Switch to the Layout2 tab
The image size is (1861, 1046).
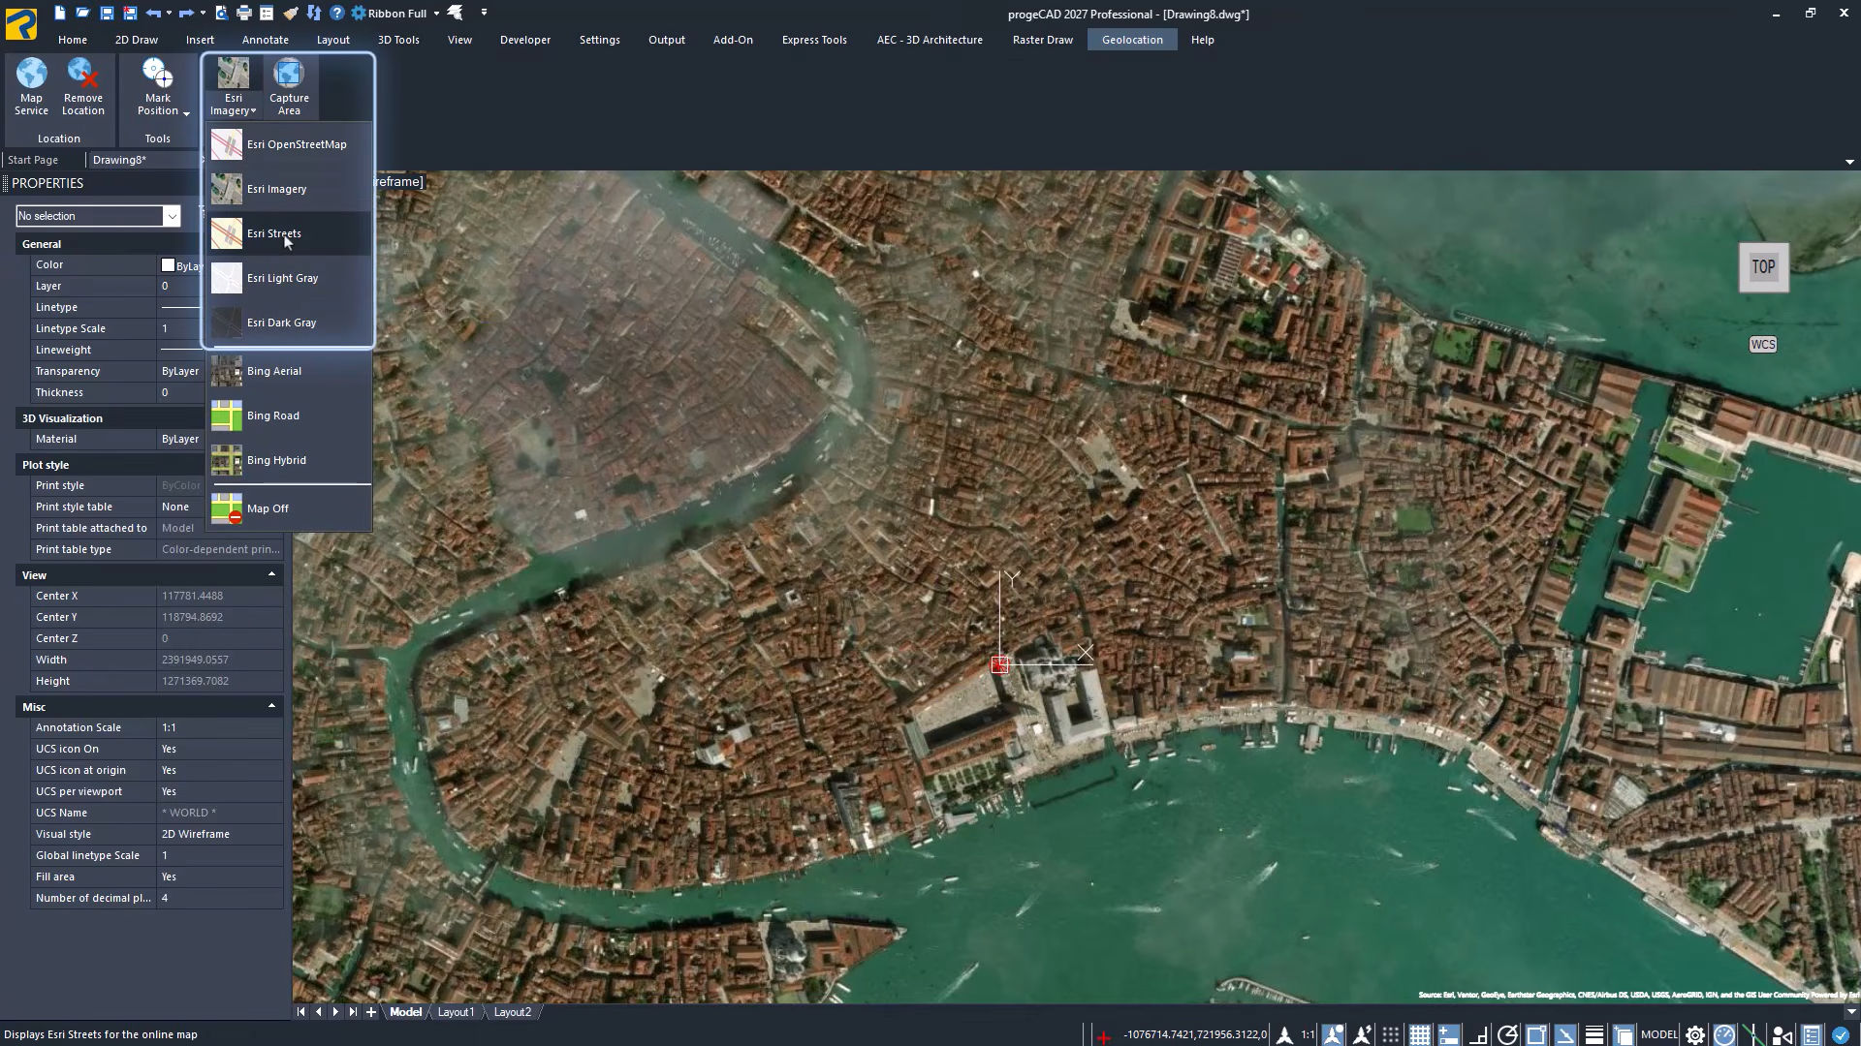(x=512, y=1012)
